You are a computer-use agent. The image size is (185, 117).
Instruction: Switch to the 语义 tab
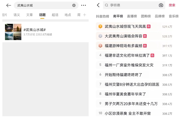pyautogui.click(x=17, y=15)
